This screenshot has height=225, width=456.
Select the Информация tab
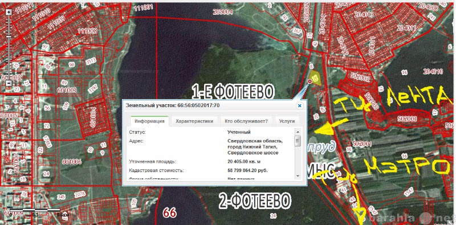[x=149, y=121]
